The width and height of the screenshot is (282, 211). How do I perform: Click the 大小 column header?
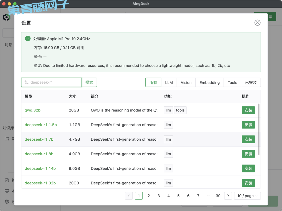[x=73, y=96]
